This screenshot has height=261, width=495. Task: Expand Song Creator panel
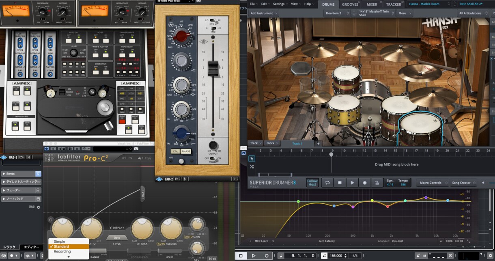[x=464, y=183]
